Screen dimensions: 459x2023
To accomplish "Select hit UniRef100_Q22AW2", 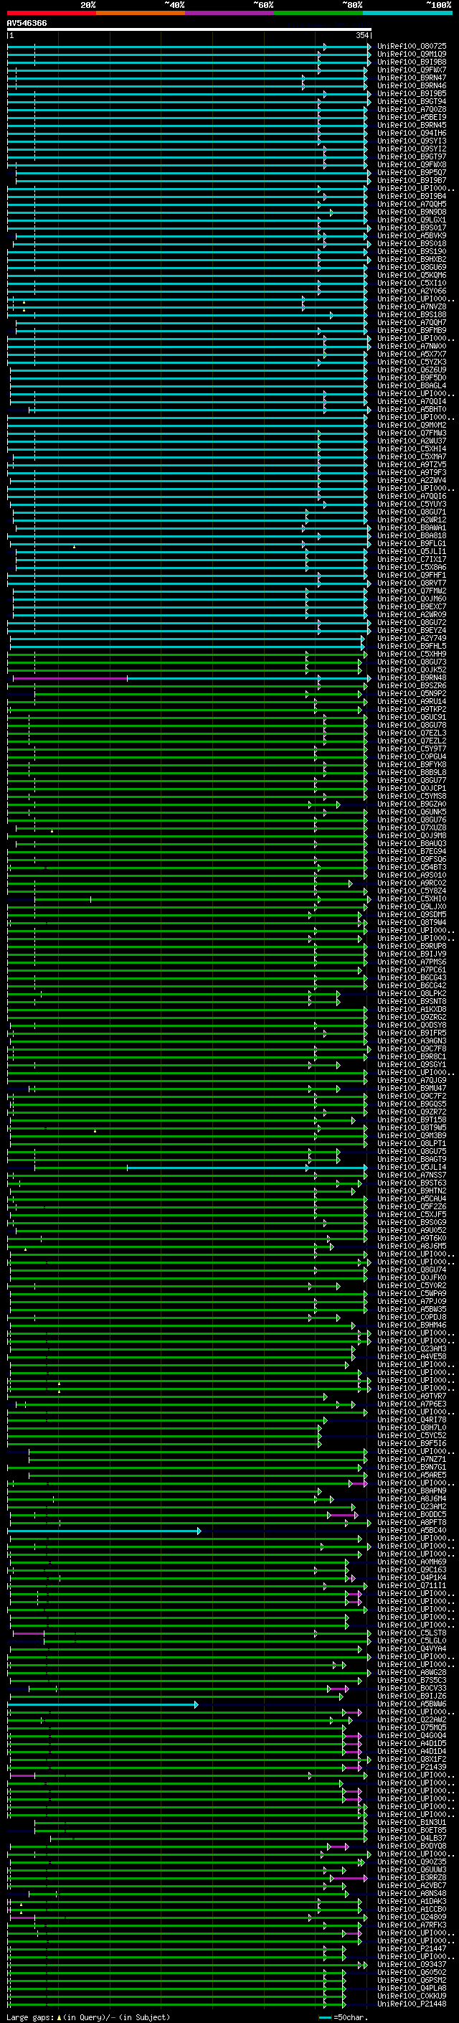I will pos(412,1719).
